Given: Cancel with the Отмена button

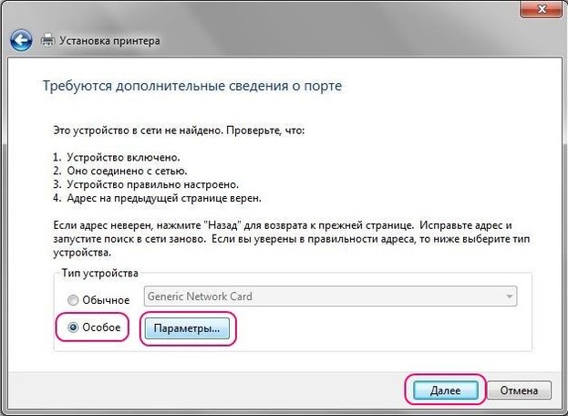Looking at the screenshot, I should pos(519,390).
